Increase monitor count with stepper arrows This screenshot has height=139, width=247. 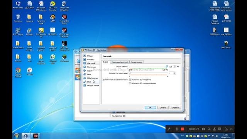click(175, 73)
